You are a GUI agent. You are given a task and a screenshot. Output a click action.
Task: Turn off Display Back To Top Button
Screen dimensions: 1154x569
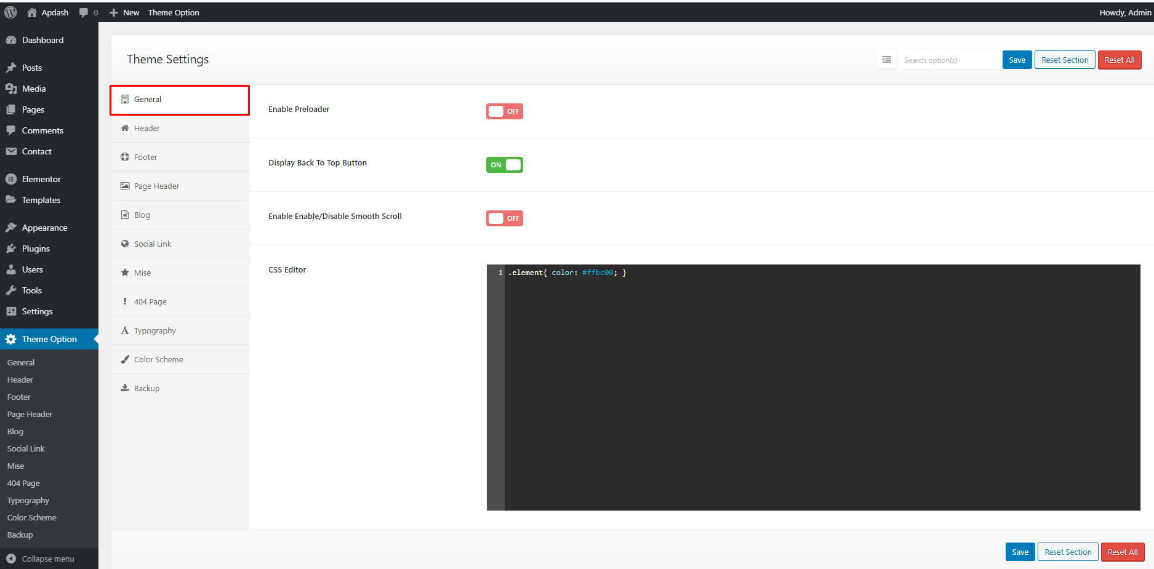504,165
